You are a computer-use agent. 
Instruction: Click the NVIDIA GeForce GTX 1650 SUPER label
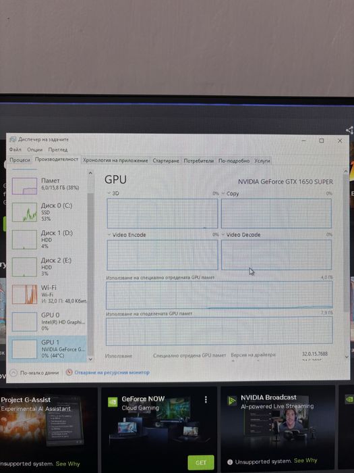point(285,182)
